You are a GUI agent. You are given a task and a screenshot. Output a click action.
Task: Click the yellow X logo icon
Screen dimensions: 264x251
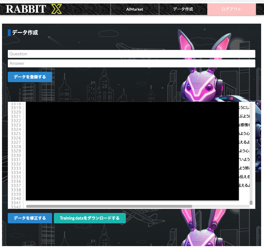pos(56,9)
